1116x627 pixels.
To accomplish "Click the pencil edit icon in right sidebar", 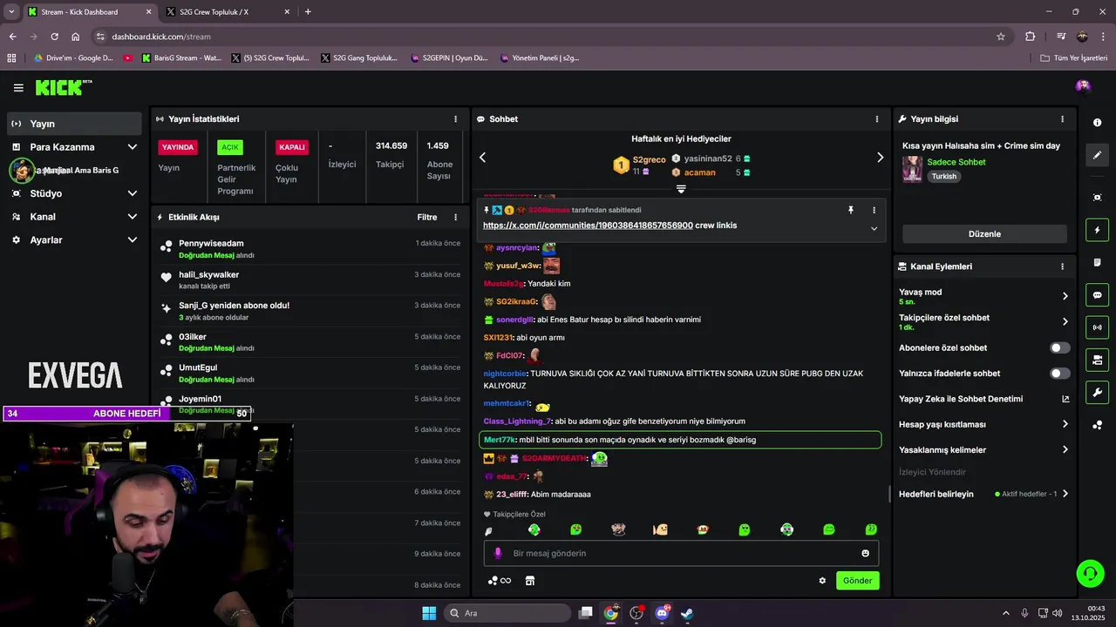I will (x=1097, y=155).
